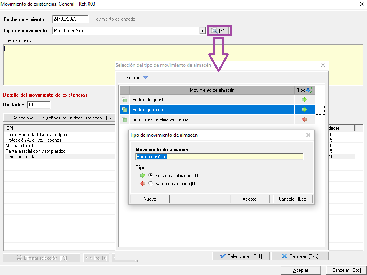This screenshot has width=367, height=275.
Task: Sort by the Tipo column header icon
Action: pos(310,90)
